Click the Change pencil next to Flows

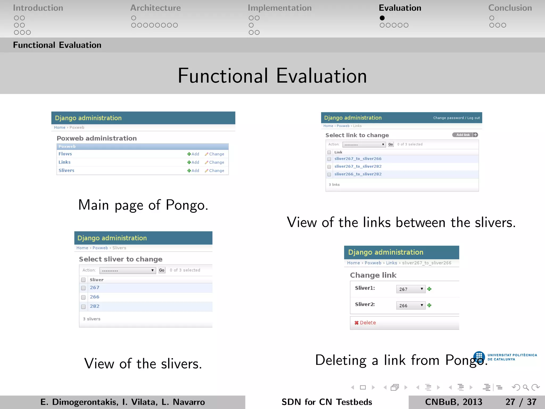click(207, 154)
